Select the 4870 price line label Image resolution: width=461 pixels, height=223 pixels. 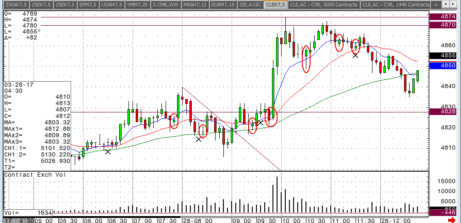(443, 25)
